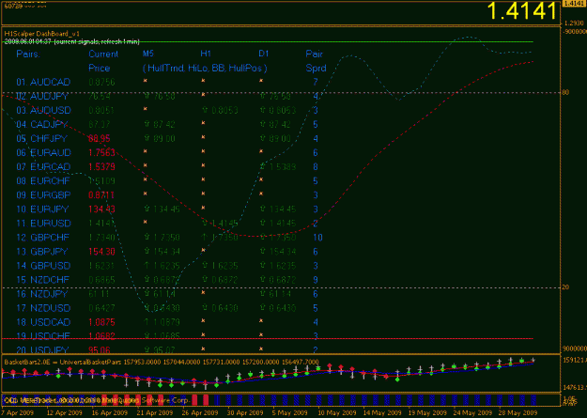
Task: Click CHFJPY current price 88.95
Action: (100, 139)
